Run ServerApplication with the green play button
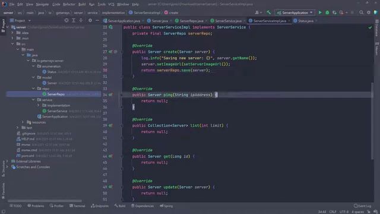The width and height of the screenshot is (380, 214). 320,12
